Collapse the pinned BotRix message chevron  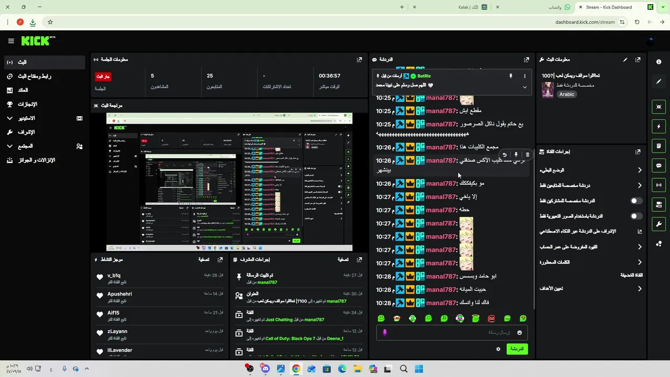pyautogui.click(x=524, y=87)
